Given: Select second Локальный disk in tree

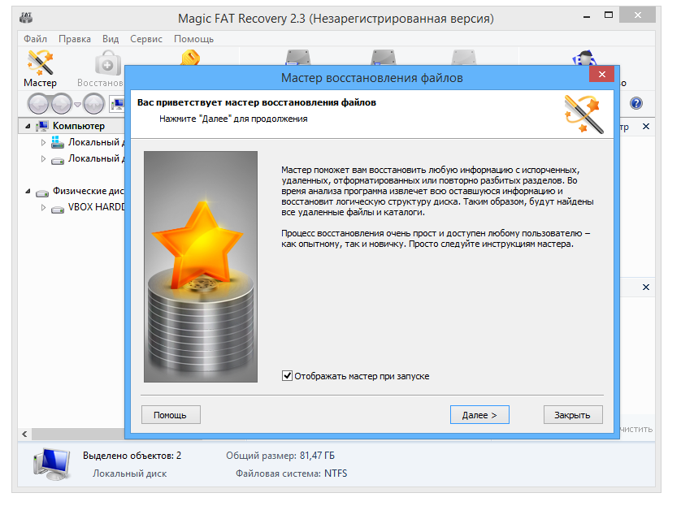Looking at the screenshot, I should click(88, 159).
